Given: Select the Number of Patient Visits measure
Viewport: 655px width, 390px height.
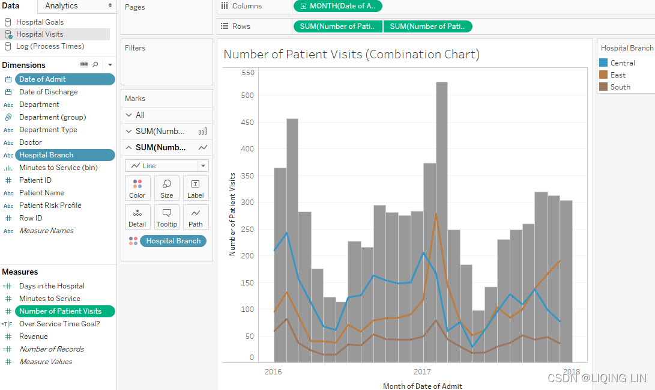Looking at the screenshot, I should (65, 311).
